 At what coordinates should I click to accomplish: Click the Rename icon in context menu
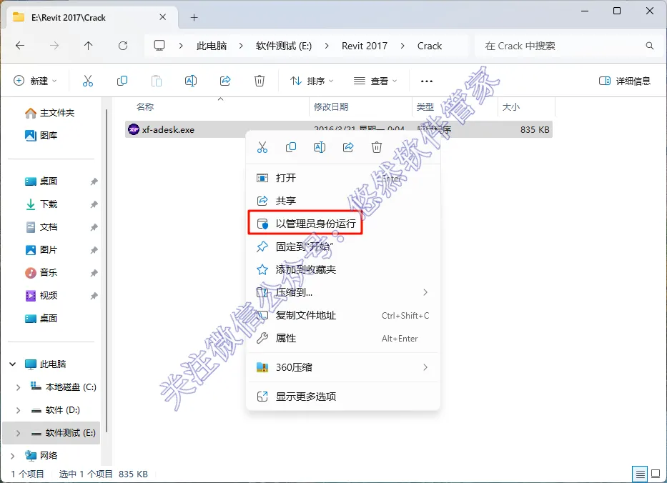(320, 147)
